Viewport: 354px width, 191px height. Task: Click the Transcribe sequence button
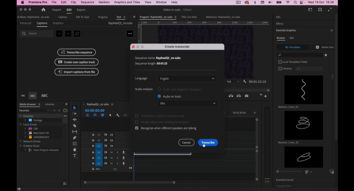click(x=77, y=52)
